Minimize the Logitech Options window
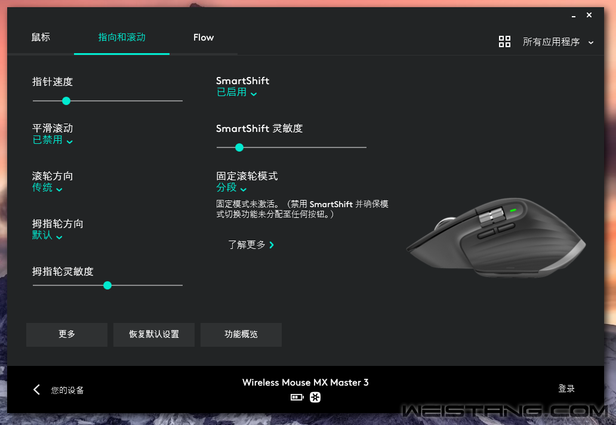616x425 pixels. tap(574, 16)
